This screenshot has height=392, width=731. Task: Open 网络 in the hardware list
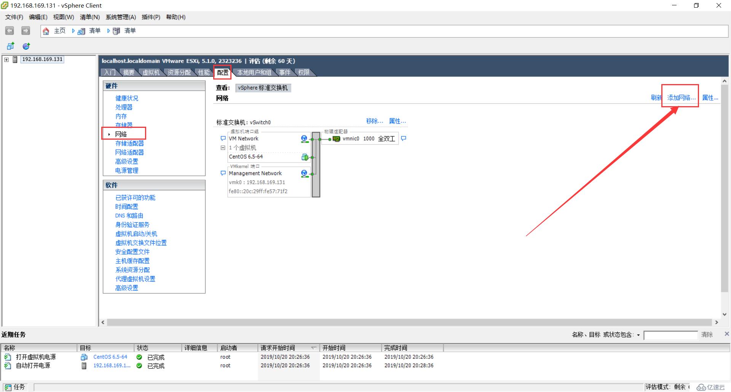(x=121, y=134)
